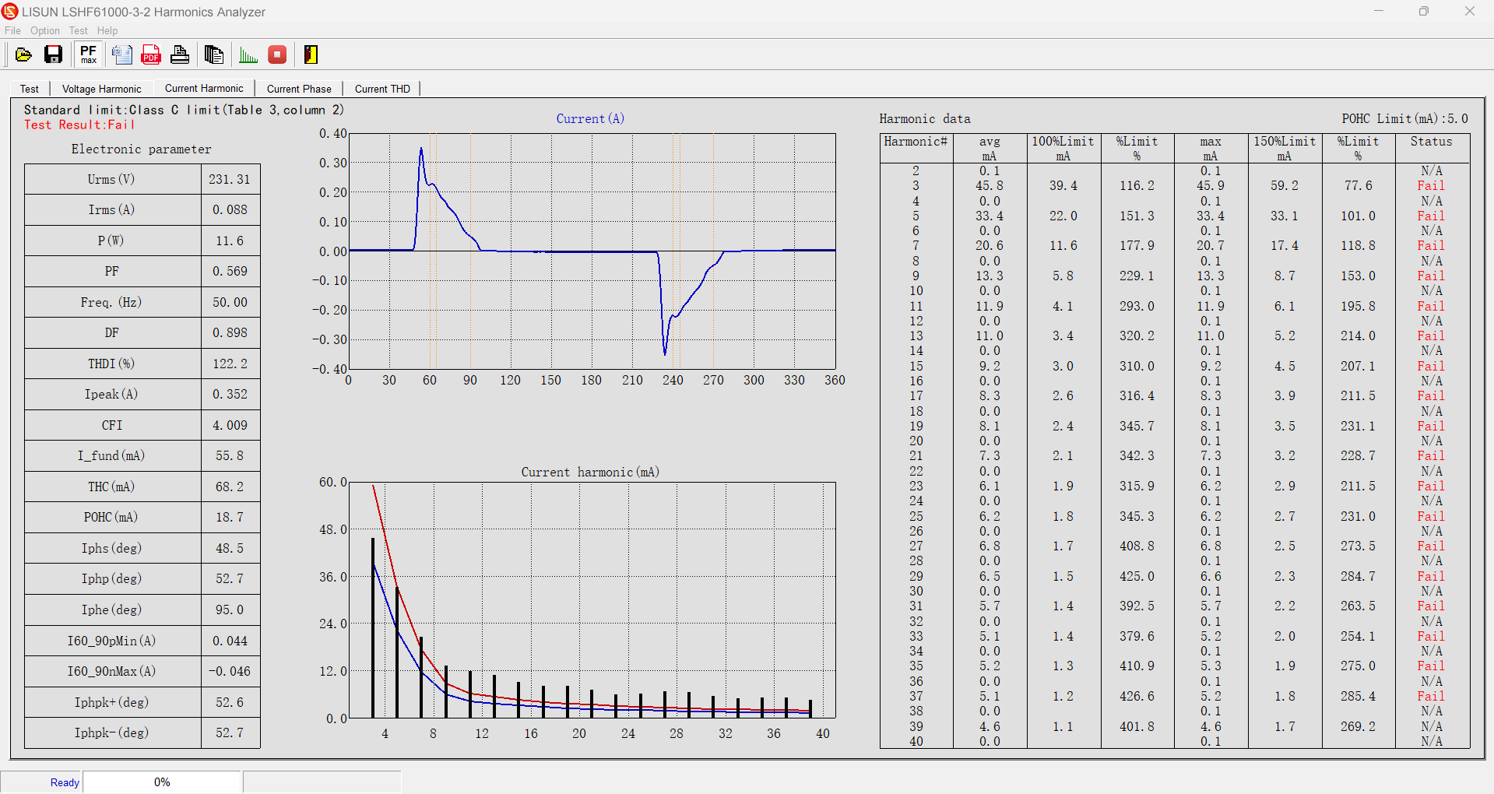Open the Test menu

pyautogui.click(x=78, y=31)
